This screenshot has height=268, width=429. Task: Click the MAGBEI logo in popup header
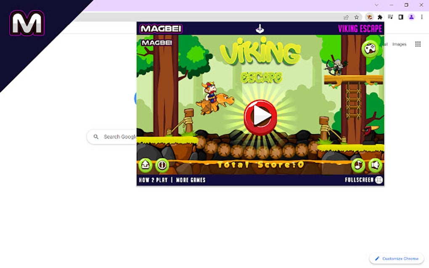pos(161,29)
